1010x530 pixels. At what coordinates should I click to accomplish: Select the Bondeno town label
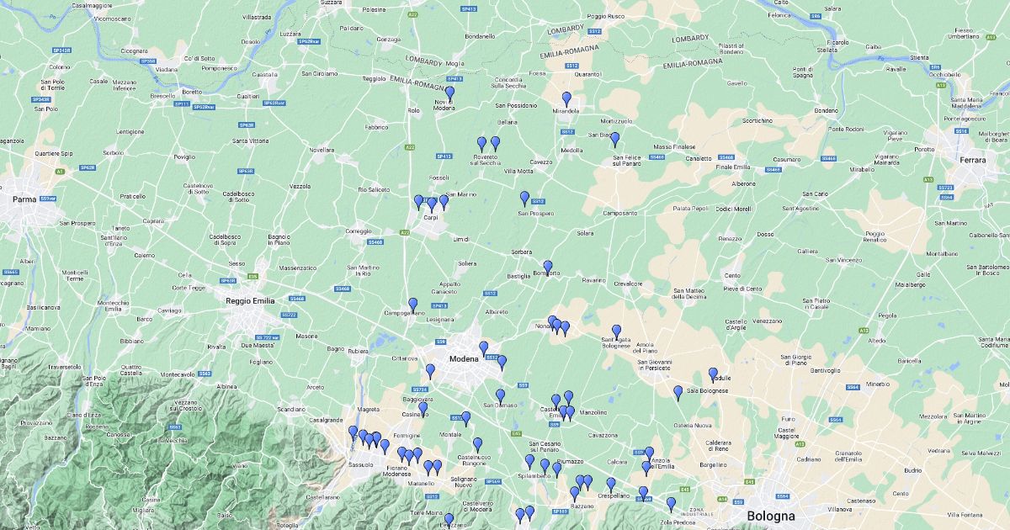827,110
